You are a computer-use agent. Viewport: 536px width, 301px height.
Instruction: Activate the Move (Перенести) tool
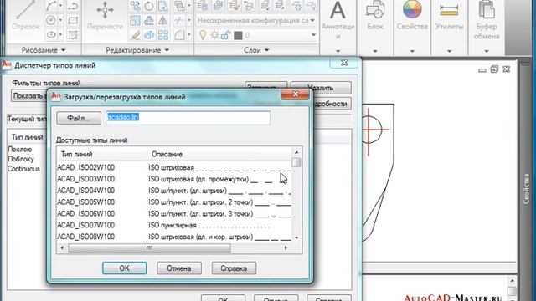point(105,15)
